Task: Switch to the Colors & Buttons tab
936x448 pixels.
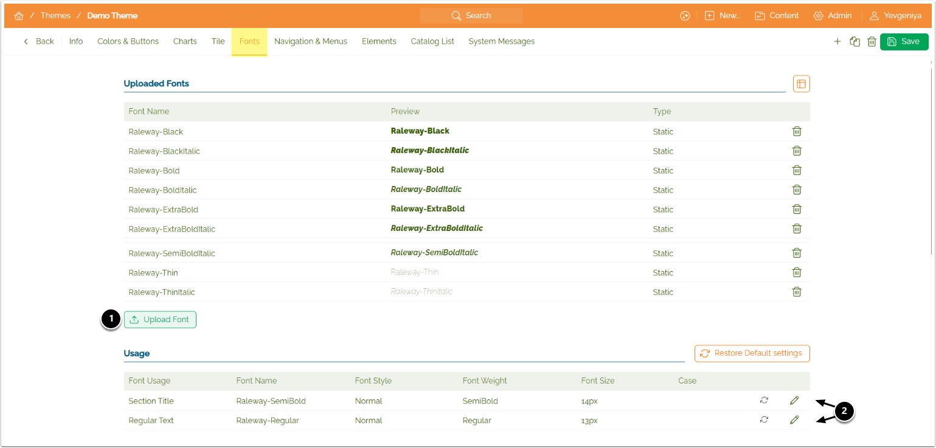Action: [128, 41]
